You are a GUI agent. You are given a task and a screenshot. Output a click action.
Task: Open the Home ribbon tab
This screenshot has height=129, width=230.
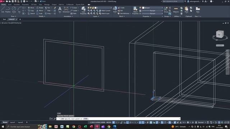point(3,5)
